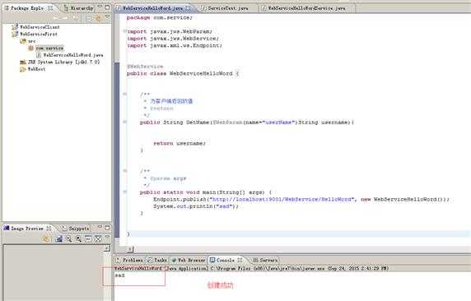
Task: Click the orange first icon in Image Preview toolbar
Action: click(46, 238)
